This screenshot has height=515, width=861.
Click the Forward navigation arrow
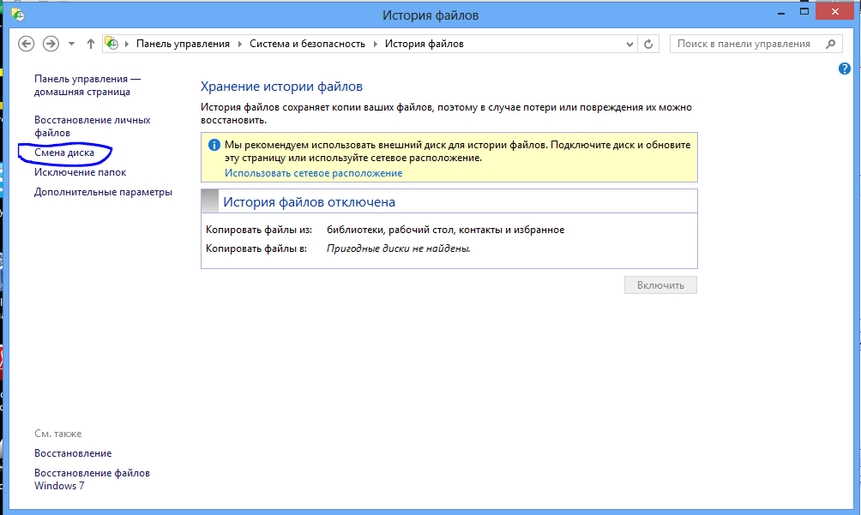51,44
